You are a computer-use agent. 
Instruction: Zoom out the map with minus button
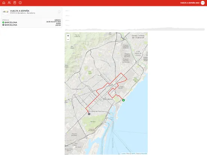[x=68, y=40]
